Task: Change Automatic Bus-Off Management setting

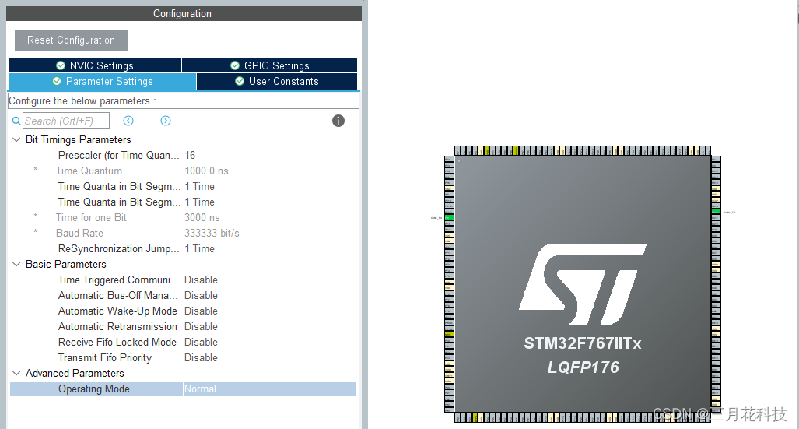Action: [x=201, y=295]
